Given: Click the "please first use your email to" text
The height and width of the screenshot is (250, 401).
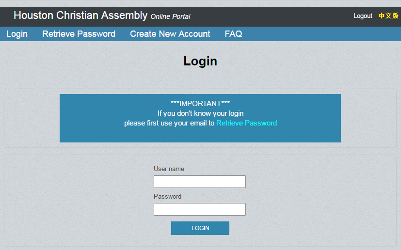Looking at the screenshot, I should click(169, 123).
